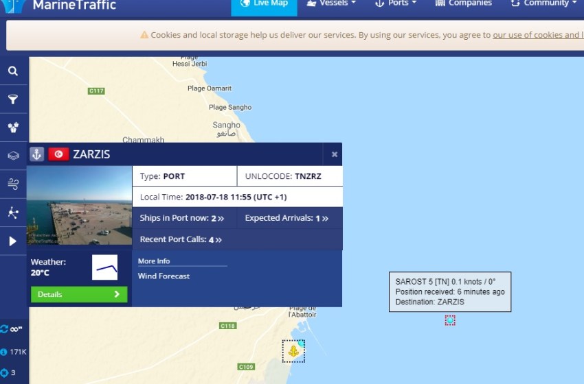
Task: Click the green Details button
Action: 79,294
